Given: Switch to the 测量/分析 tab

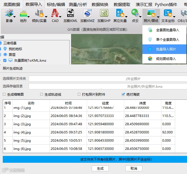Looking at the screenshot, I should [78, 4].
